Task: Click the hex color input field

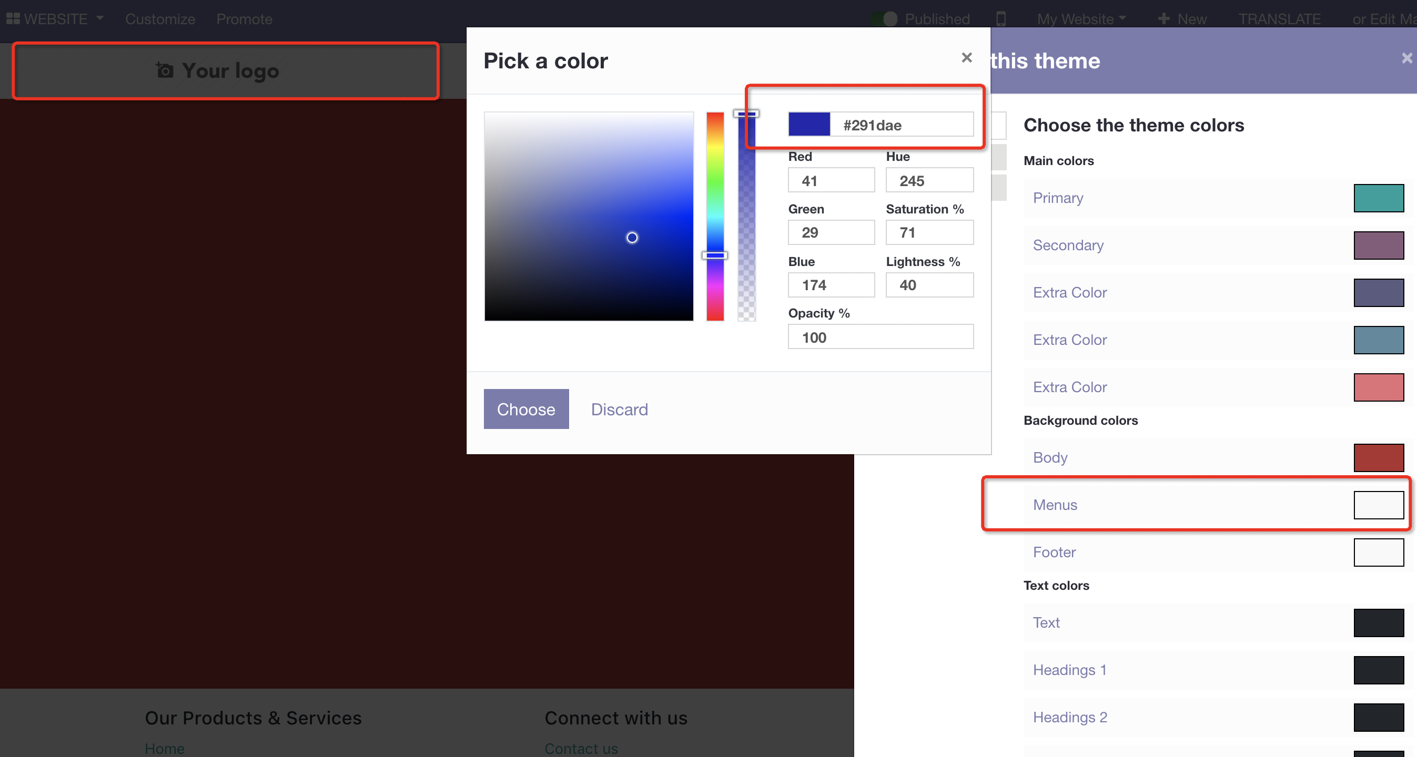Action: coord(901,125)
